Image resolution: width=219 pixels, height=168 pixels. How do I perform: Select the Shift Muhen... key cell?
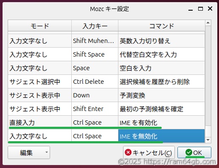(x=95, y=41)
